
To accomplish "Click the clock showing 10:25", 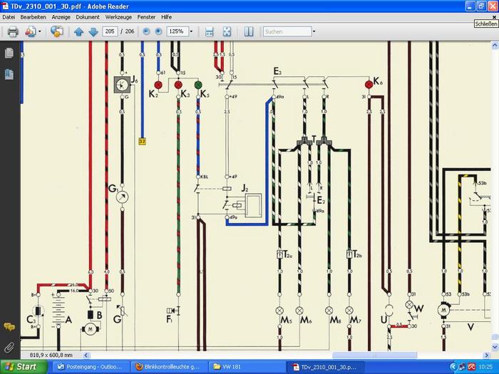I will point(485,367).
